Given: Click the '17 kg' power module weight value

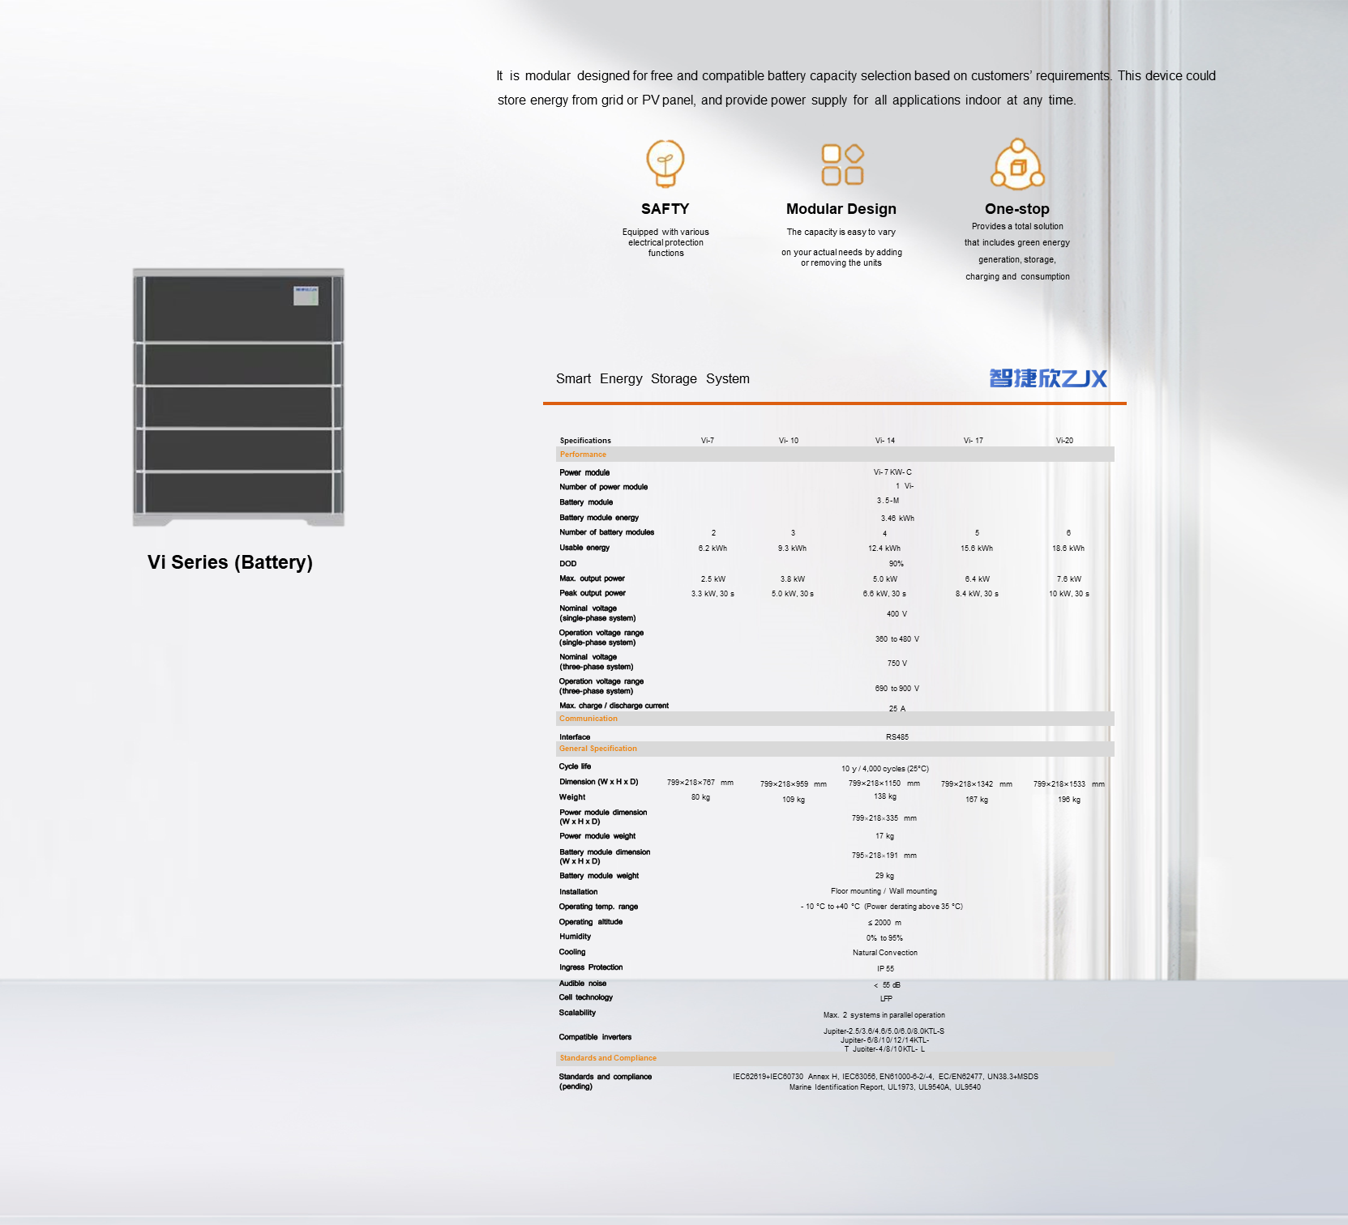Looking at the screenshot, I should [884, 836].
